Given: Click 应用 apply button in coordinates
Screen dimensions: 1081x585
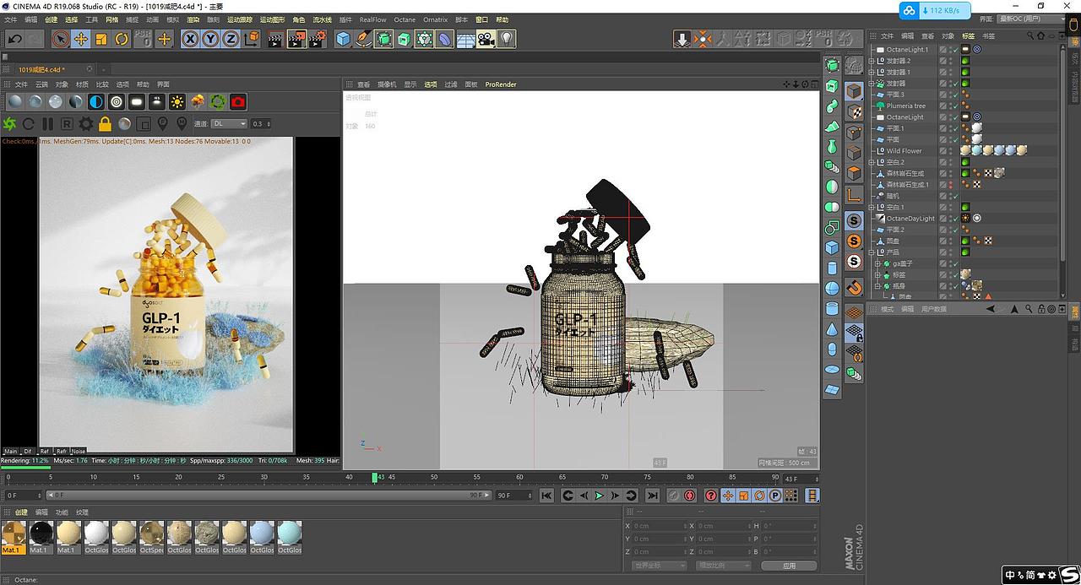Looking at the screenshot, I should [789, 566].
